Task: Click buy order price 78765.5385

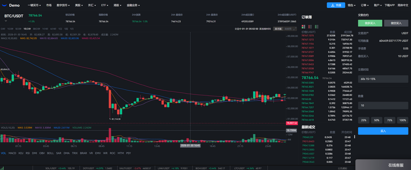Action: [x=308, y=83]
